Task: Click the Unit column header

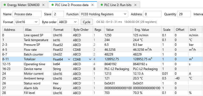Action: pyautogui.click(x=195, y=30)
